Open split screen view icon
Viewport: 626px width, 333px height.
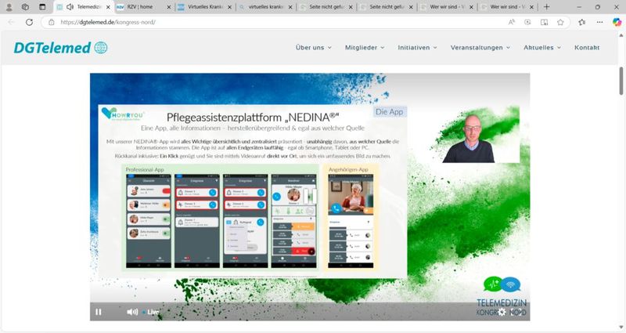coord(544,23)
